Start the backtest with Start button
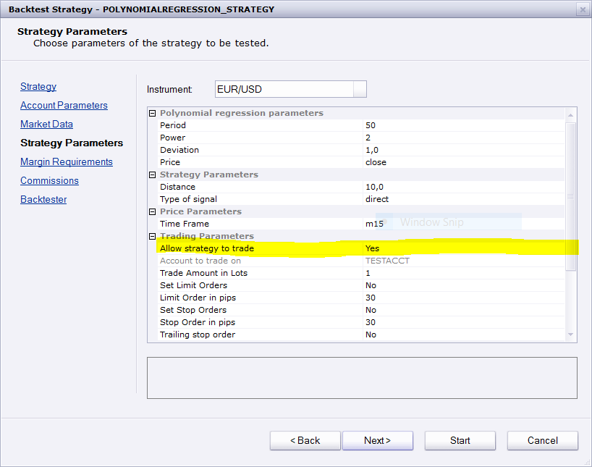This screenshot has height=467, width=592. (460, 440)
